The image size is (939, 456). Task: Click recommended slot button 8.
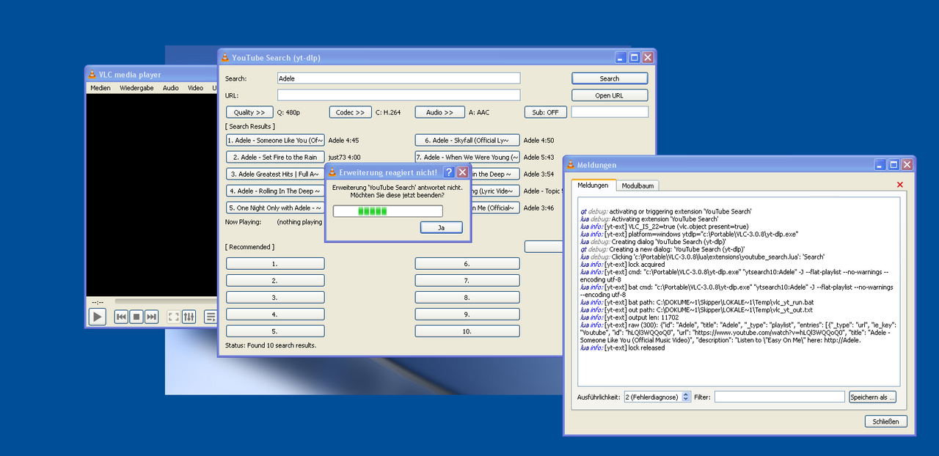point(467,297)
